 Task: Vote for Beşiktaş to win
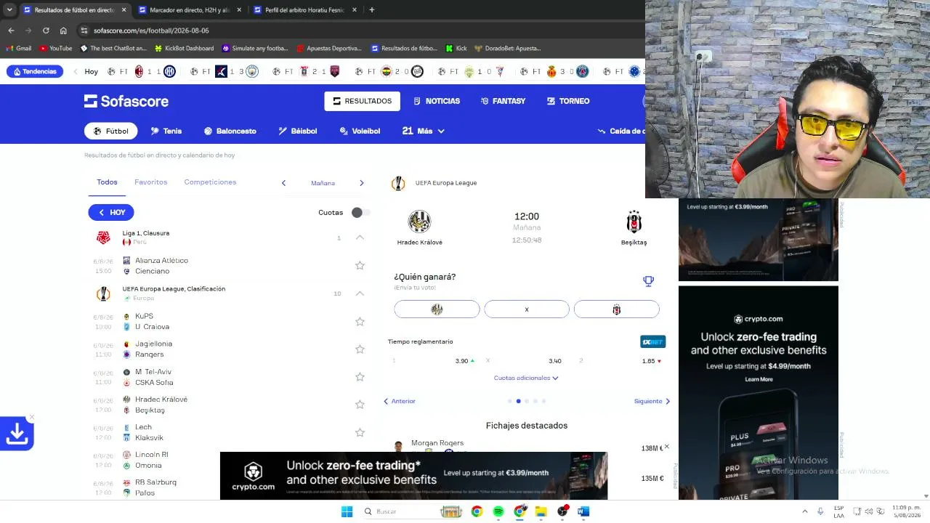(617, 309)
